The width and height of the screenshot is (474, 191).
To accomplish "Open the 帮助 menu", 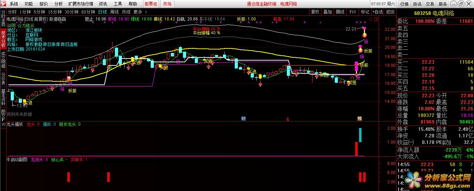I will (133, 4).
